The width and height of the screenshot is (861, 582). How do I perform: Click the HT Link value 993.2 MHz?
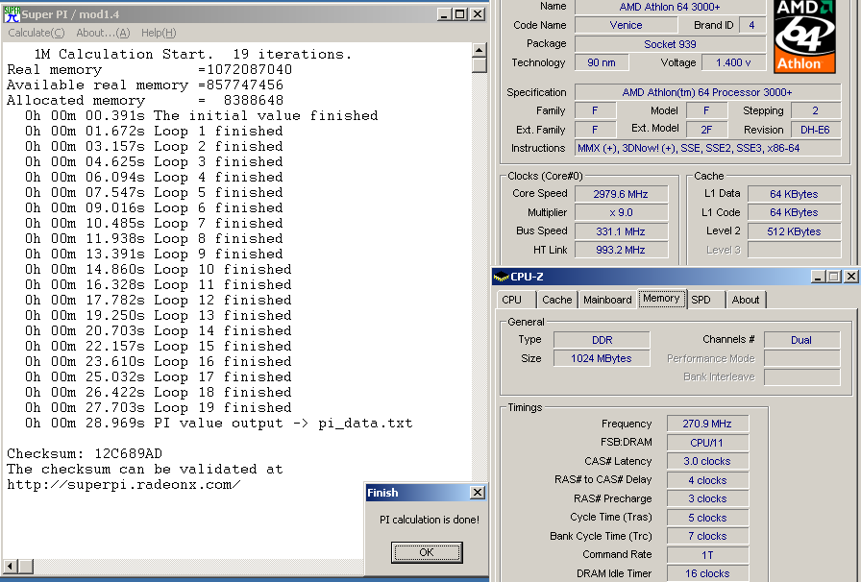tap(621, 250)
